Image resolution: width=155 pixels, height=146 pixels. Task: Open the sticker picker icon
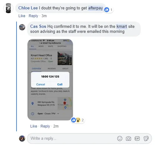(x=146, y=138)
